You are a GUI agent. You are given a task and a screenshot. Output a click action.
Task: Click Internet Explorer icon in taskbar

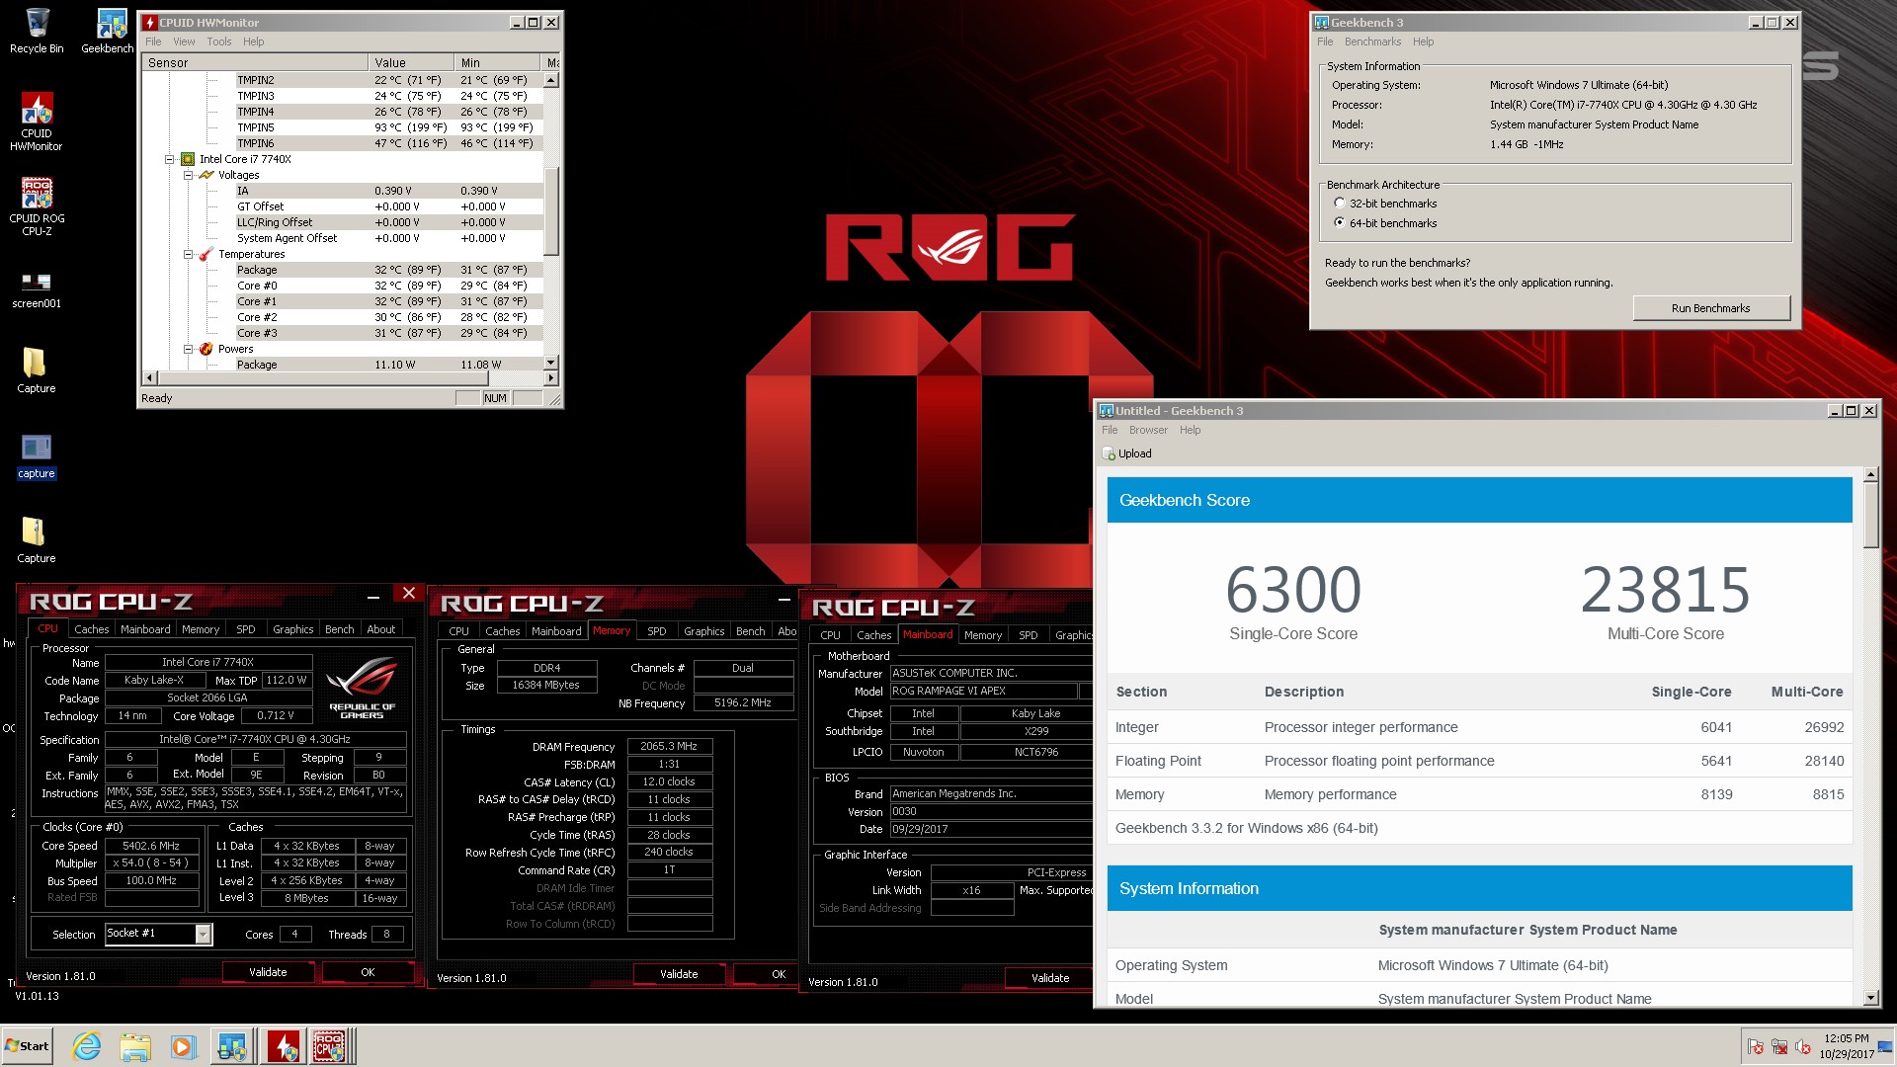[87, 1046]
